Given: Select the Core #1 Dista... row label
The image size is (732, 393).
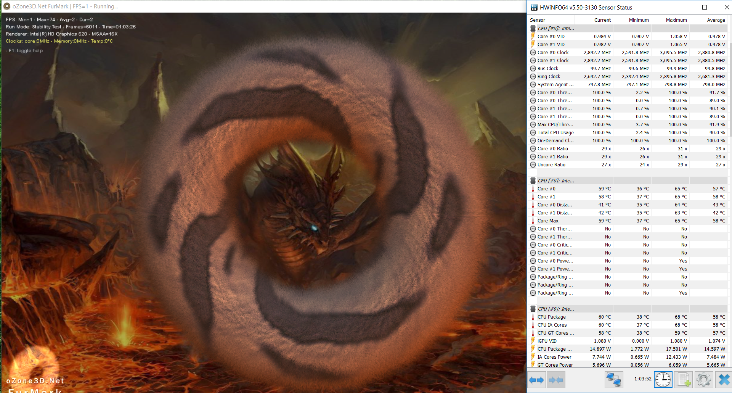Looking at the screenshot, I should point(555,213).
